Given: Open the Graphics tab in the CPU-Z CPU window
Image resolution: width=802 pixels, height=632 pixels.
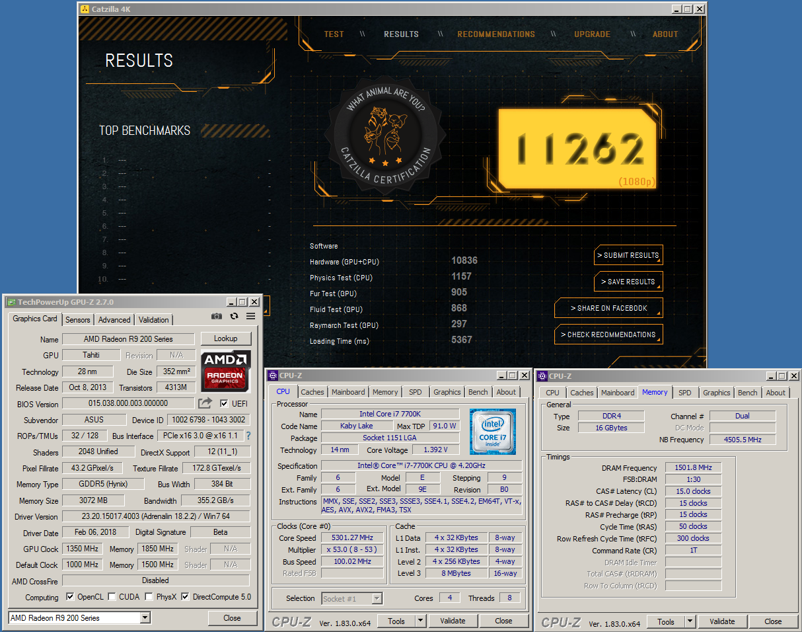Looking at the screenshot, I should coord(447,392).
